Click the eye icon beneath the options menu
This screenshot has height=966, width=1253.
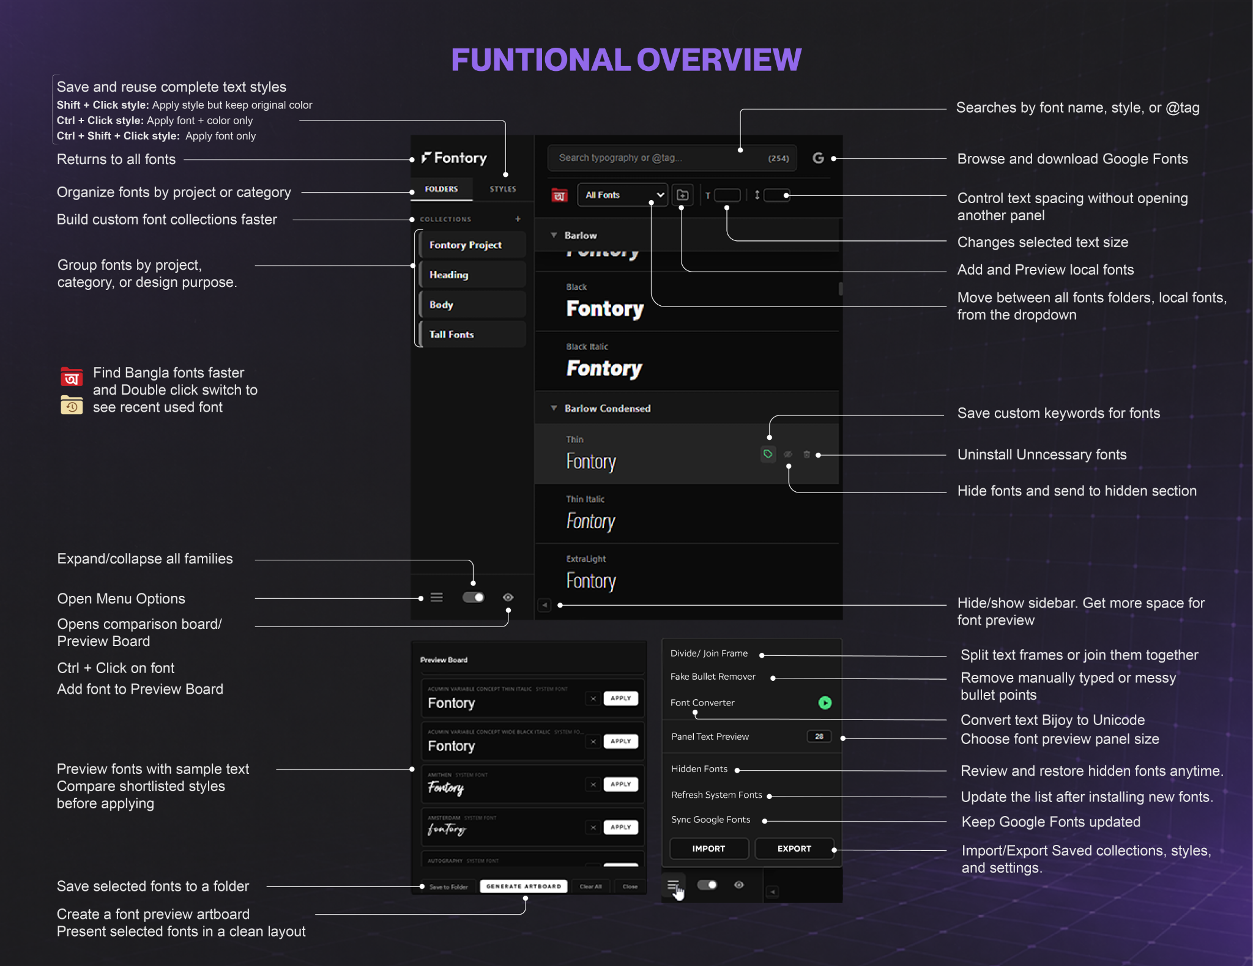coord(739,885)
